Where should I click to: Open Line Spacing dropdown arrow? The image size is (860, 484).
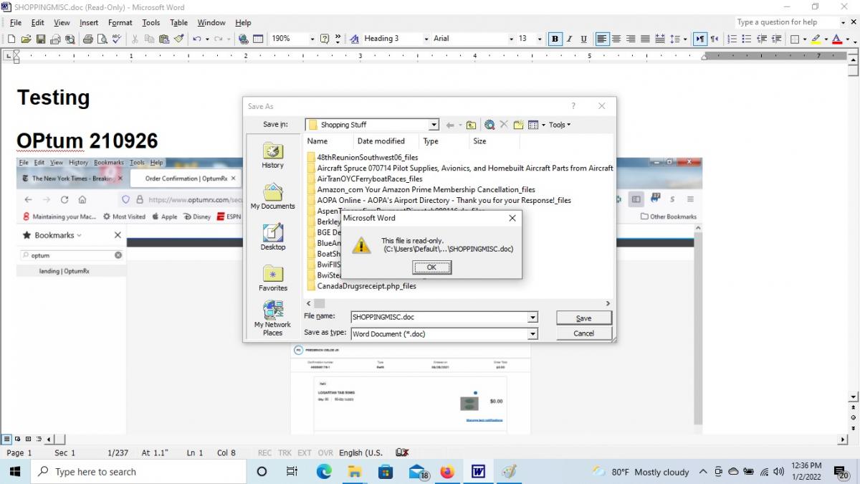click(x=685, y=39)
